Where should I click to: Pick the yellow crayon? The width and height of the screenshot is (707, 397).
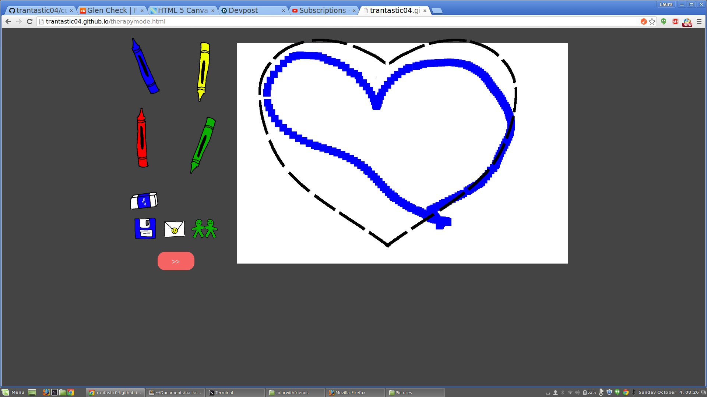[x=203, y=71]
